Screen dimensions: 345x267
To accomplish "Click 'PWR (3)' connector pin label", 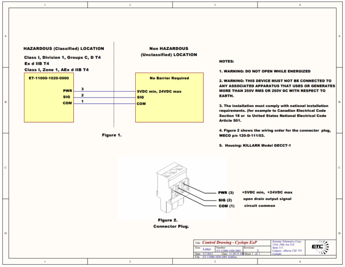I will coord(226,192).
